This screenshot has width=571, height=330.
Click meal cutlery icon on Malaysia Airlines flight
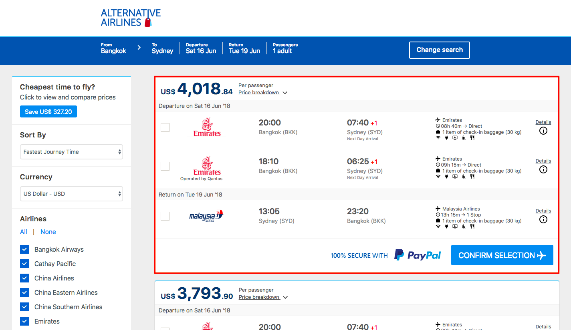click(x=472, y=227)
